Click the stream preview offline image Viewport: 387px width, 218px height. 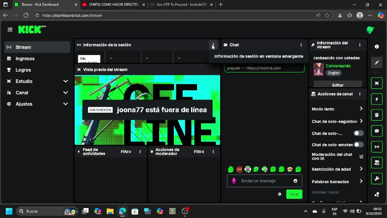click(x=147, y=110)
